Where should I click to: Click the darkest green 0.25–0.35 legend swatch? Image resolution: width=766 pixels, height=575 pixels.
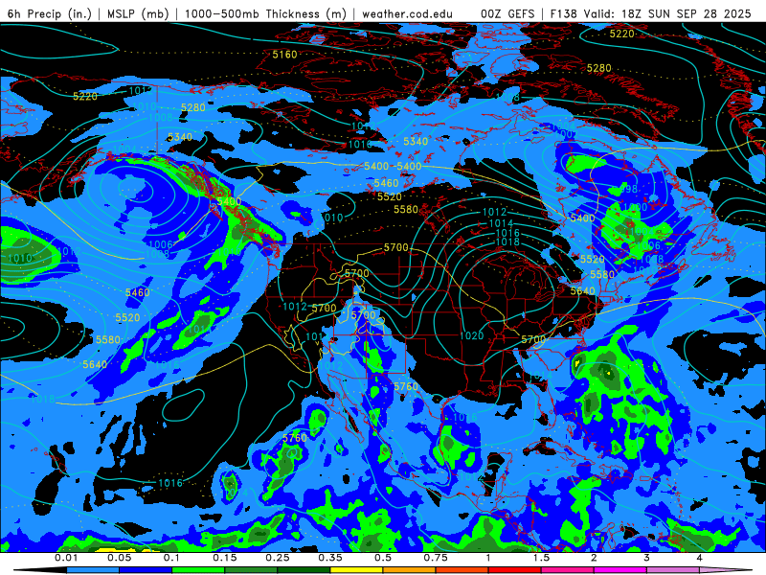[x=304, y=570]
